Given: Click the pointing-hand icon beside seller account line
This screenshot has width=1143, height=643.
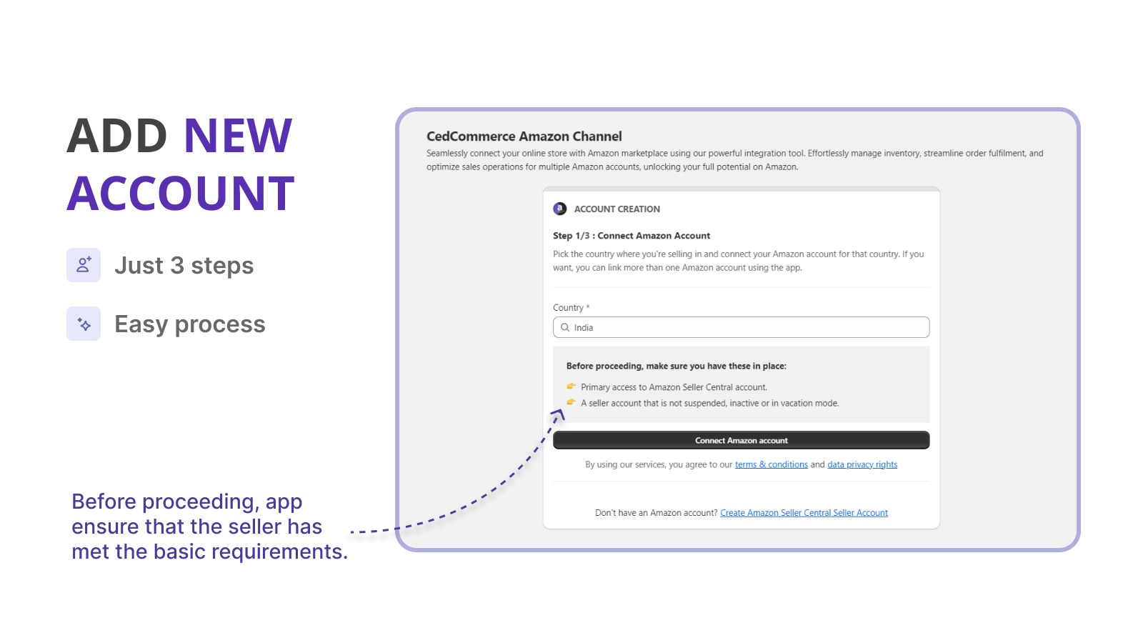Looking at the screenshot, I should (x=571, y=402).
